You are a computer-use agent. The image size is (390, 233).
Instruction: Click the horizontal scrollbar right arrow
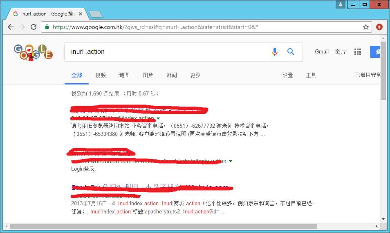(x=377, y=226)
